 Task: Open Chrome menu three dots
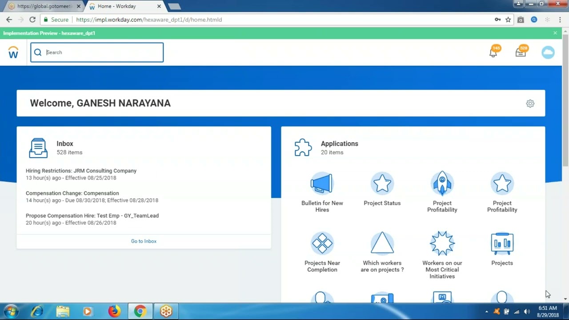560,20
